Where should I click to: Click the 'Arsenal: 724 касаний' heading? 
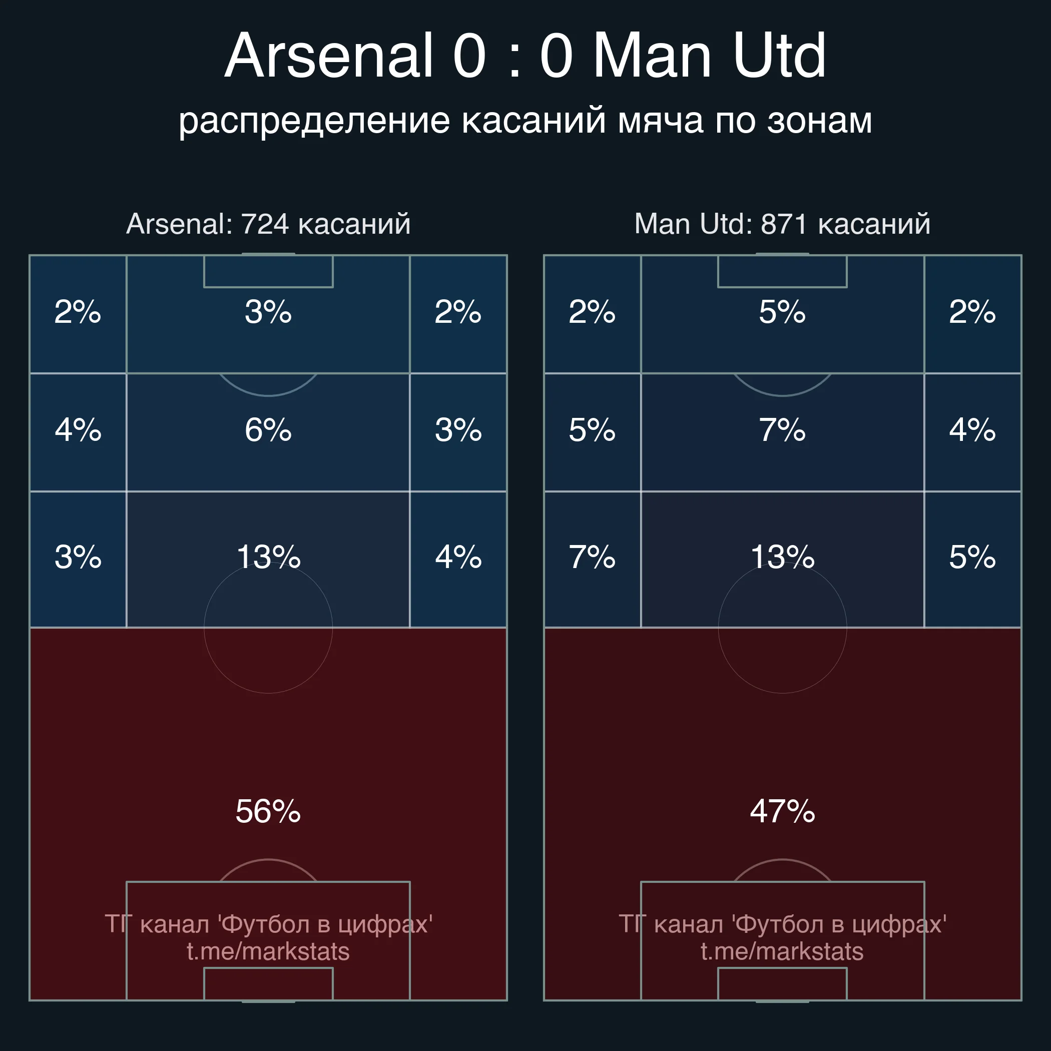coord(268,224)
